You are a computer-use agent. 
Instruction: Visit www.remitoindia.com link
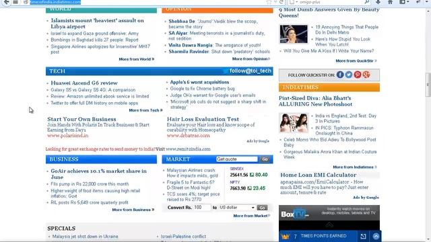click(188, 149)
